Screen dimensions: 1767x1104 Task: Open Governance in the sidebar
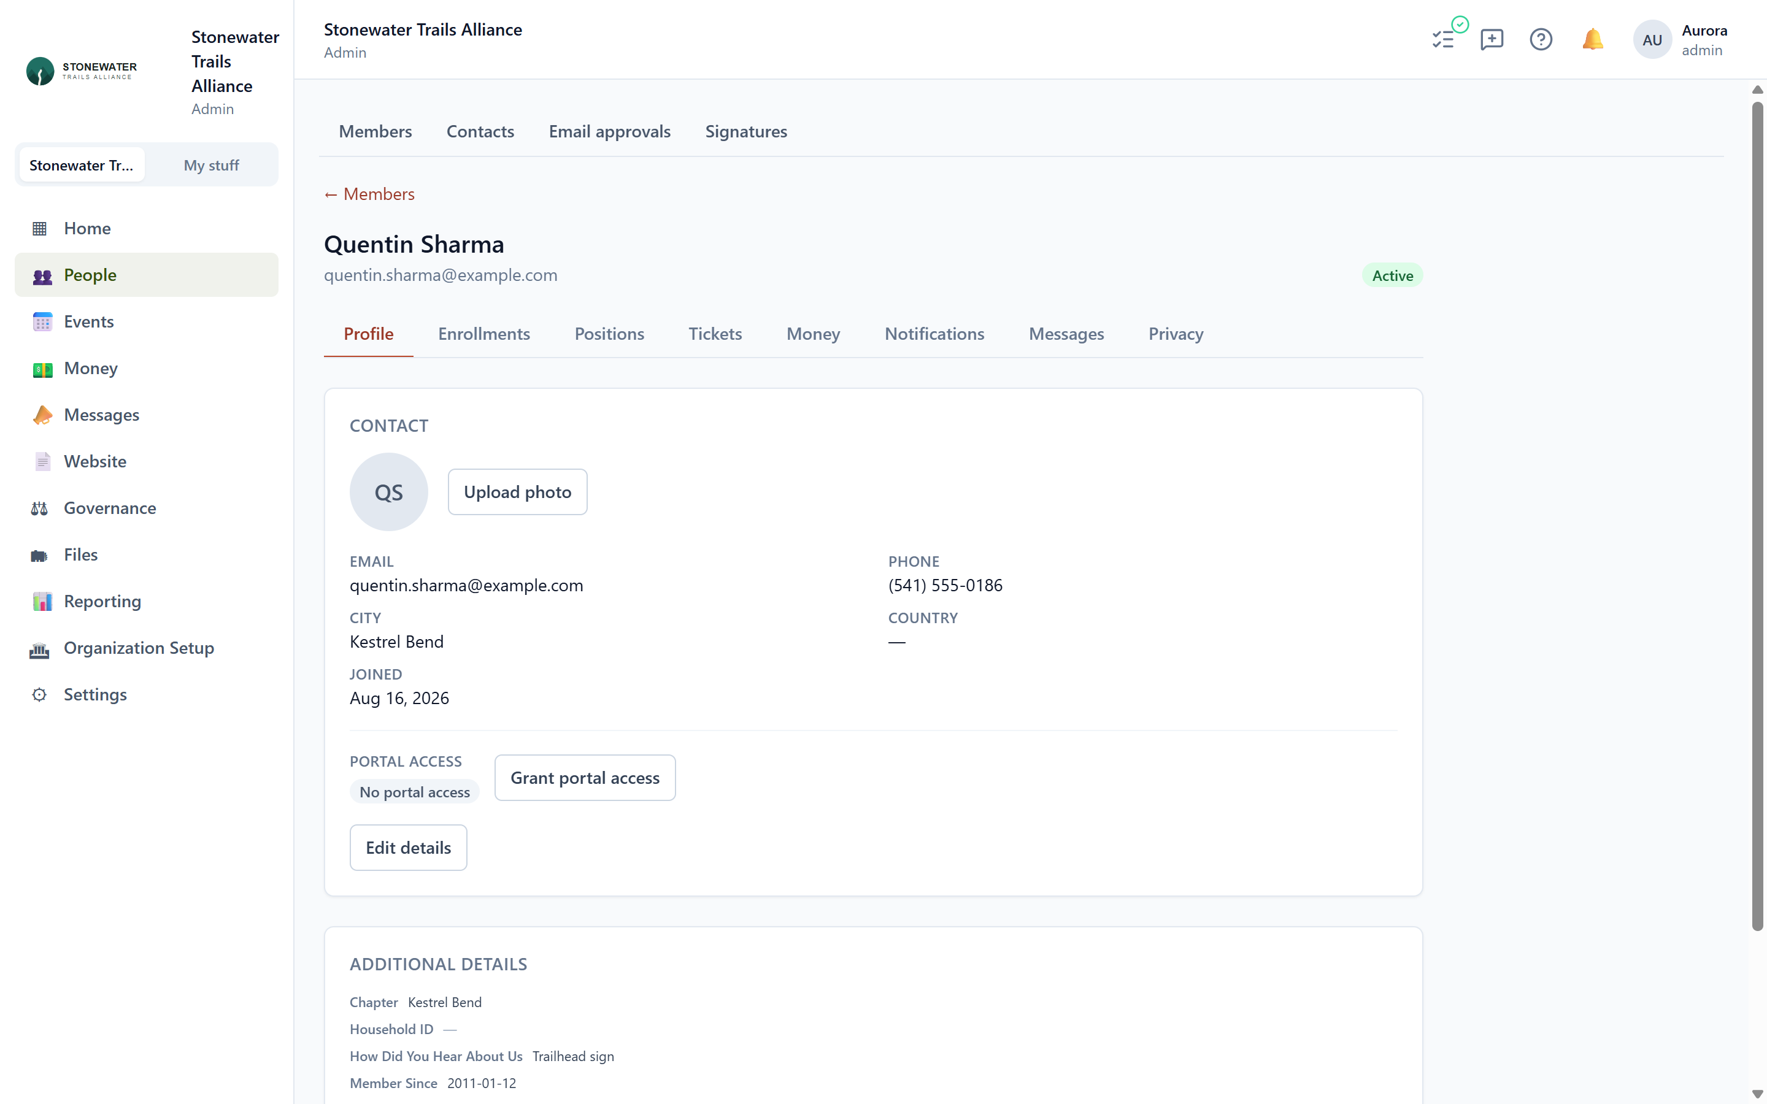(147, 508)
